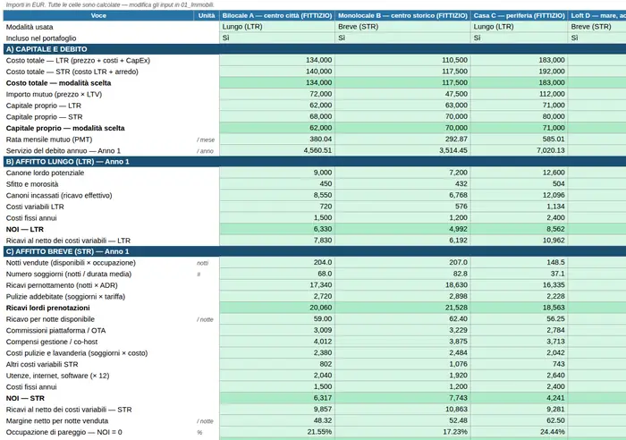
Task: Select value 204.0 notti vendute
Action: point(323,262)
